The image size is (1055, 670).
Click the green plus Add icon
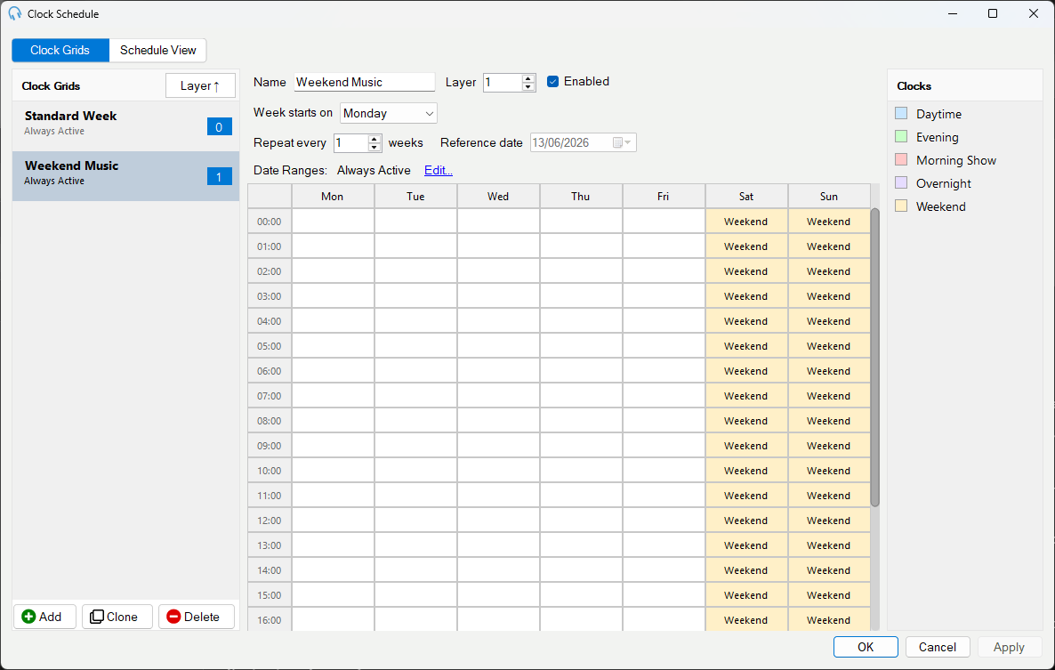pyautogui.click(x=29, y=617)
